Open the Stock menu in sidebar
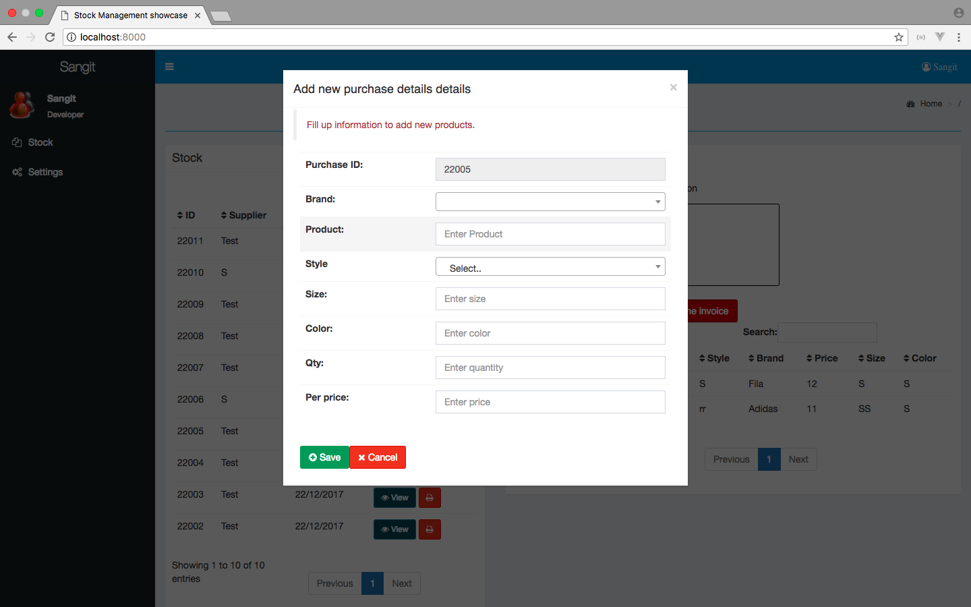Image resolution: width=971 pixels, height=607 pixels. coord(40,142)
